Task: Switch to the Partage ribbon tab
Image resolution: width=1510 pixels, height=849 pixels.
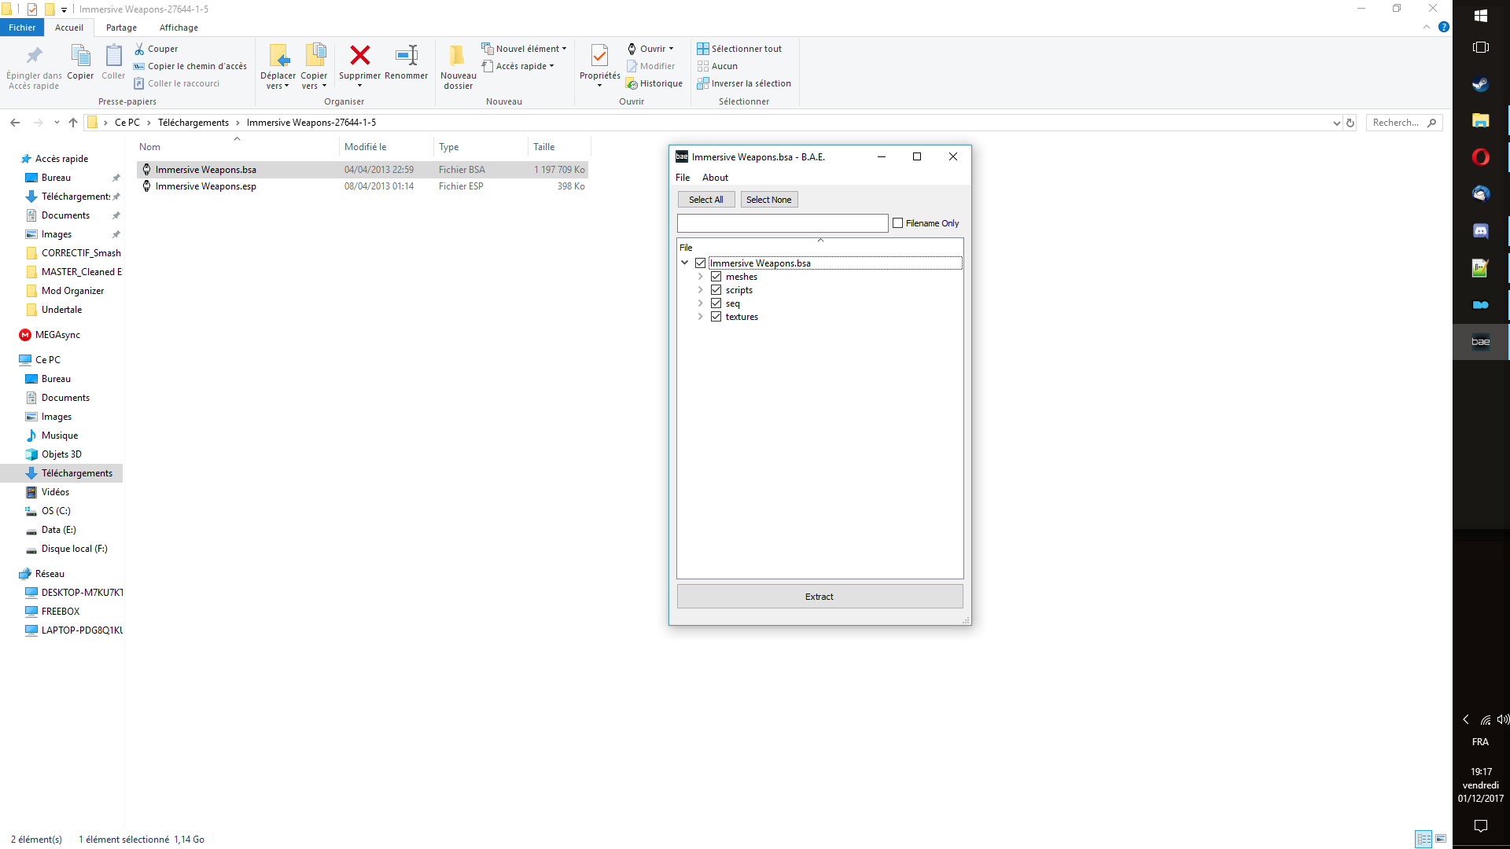Action: (121, 28)
